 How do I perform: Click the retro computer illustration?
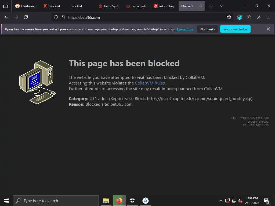click(37, 82)
